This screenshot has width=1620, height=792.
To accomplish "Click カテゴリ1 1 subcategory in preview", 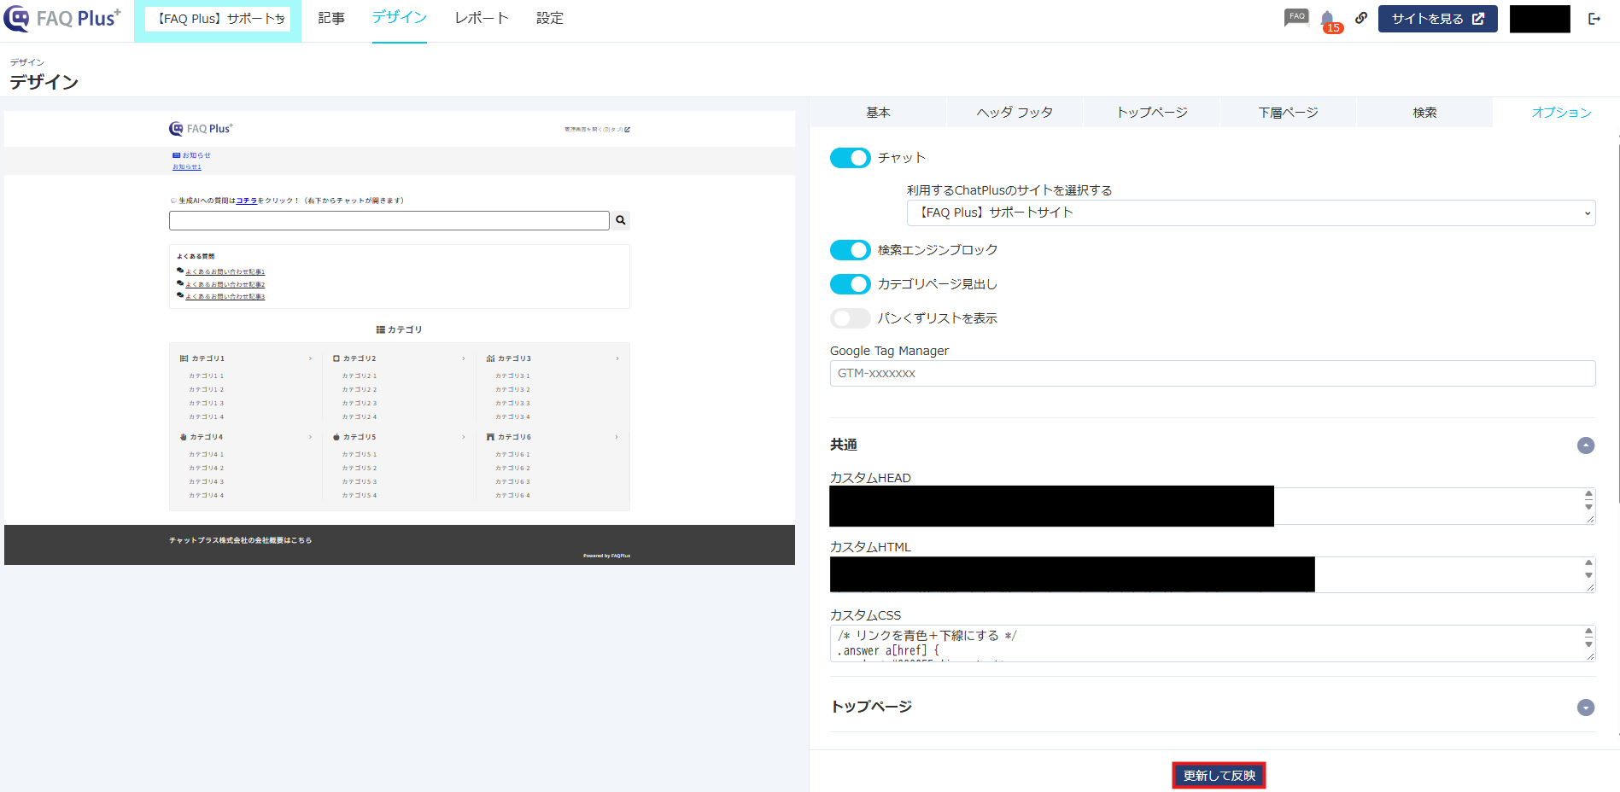I will [206, 376].
